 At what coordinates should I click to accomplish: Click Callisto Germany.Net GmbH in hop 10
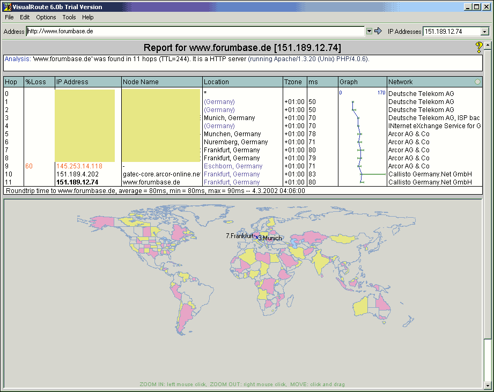430,174
